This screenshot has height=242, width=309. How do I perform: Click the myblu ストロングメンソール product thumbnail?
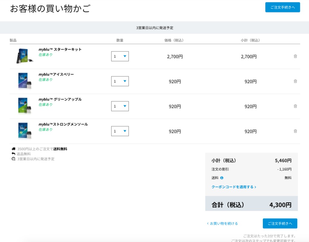(24, 131)
